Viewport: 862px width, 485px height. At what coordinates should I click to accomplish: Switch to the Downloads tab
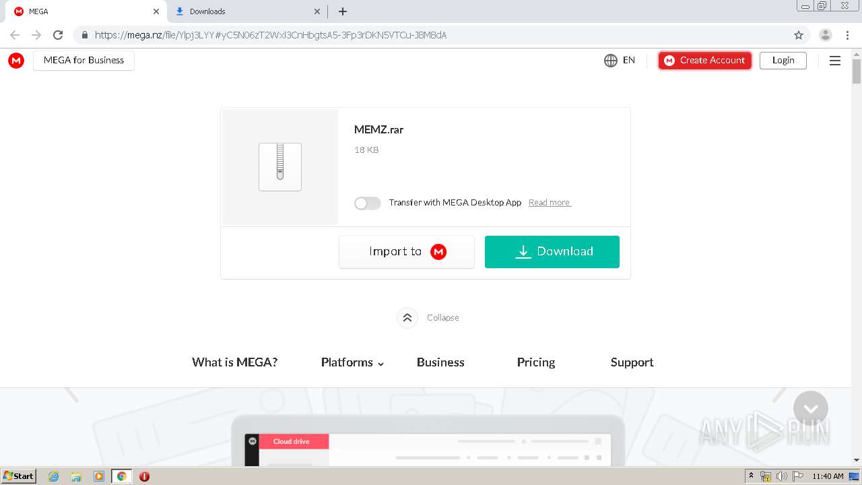click(246, 11)
